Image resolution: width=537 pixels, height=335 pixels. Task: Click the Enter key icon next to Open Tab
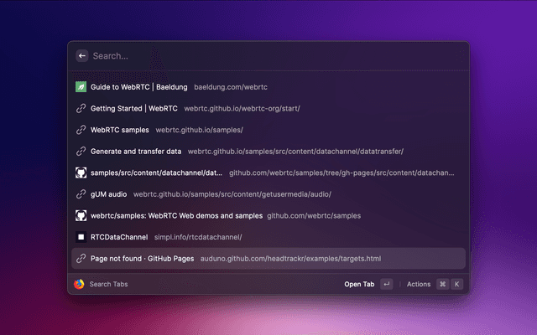tap(386, 284)
